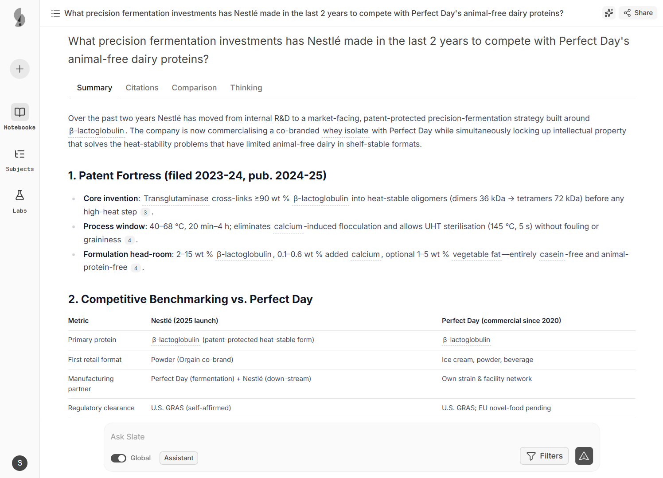
Task: Open the Subjects sidebar section
Action: [x=20, y=159]
